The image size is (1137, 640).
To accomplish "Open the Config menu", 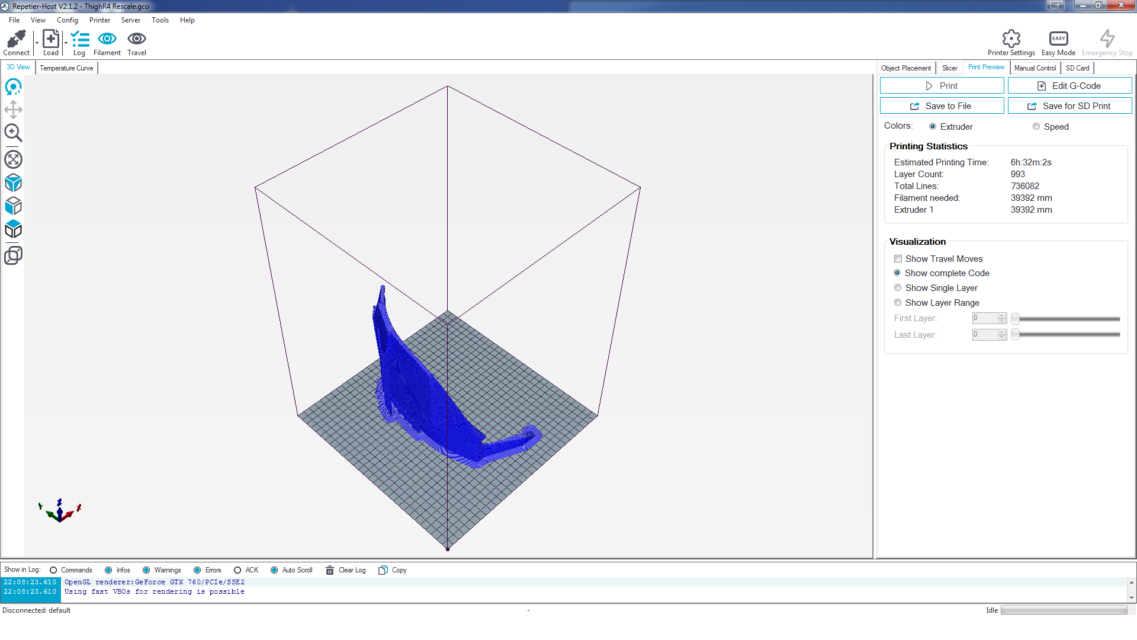I will tap(67, 20).
